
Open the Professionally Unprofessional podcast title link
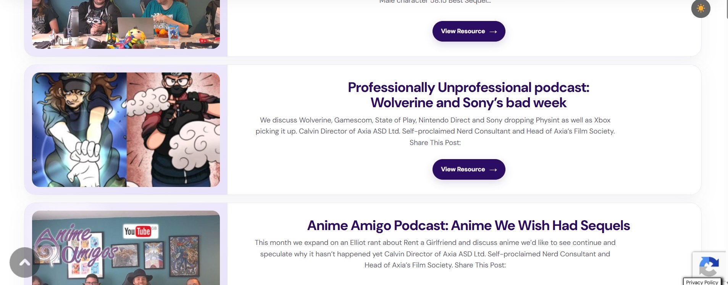(x=468, y=95)
